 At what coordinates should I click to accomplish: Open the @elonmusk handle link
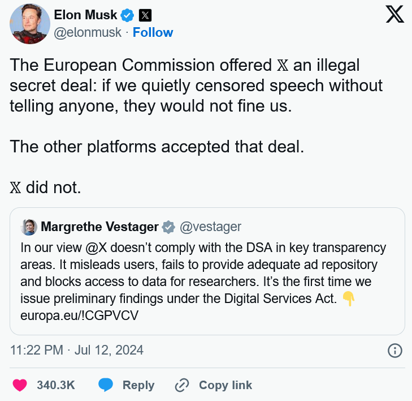[88, 33]
